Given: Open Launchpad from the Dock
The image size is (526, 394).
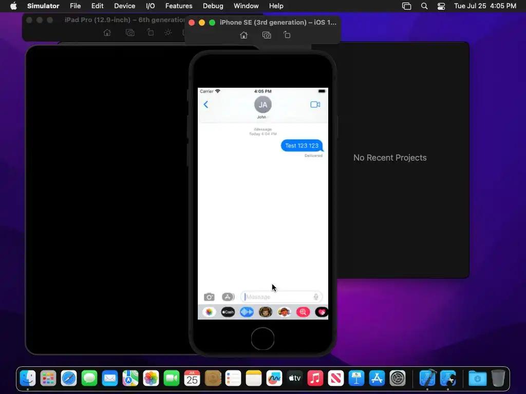Looking at the screenshot, I should click(x=48, y=379).
